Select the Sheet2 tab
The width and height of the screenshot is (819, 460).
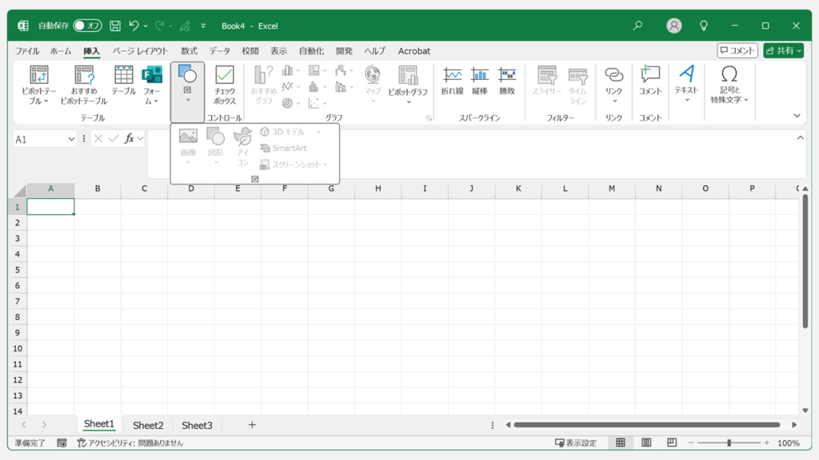[148, 425]
